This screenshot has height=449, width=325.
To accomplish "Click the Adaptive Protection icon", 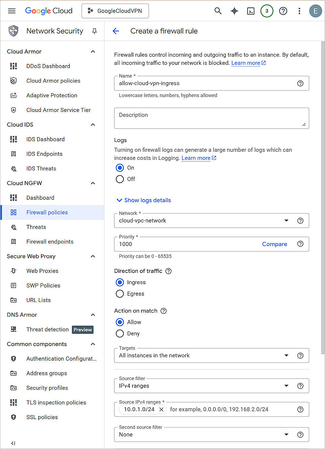I will pyautogui.click(x=14, y=95).
